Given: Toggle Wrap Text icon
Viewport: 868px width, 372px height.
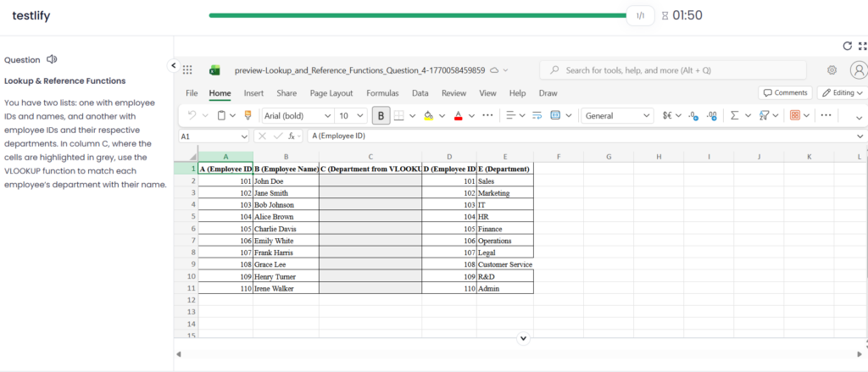Looking at the screenshot, I should (x=537, y=116).
